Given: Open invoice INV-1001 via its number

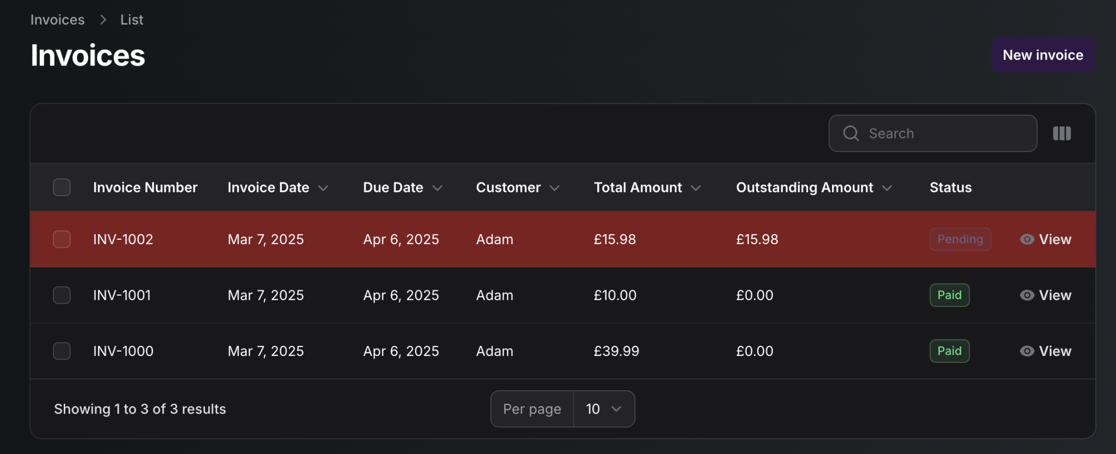Looking at the screenshot, I should click(x=122, y=295).
